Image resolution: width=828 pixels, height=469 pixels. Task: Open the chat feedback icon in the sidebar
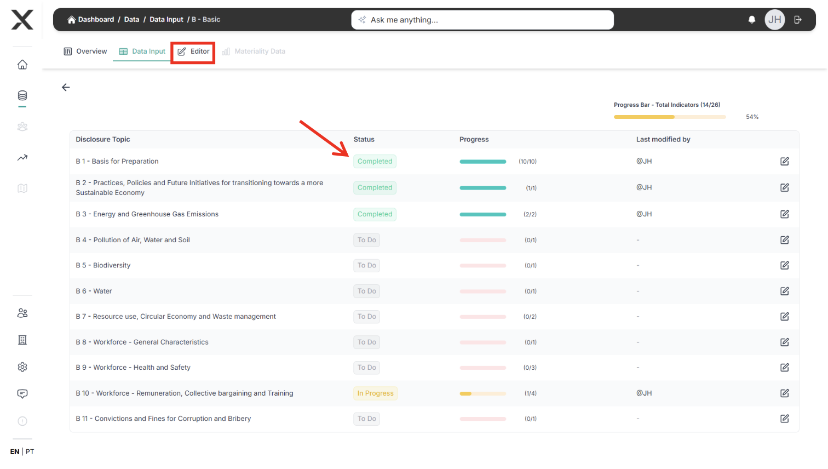[x=22, y=394]
